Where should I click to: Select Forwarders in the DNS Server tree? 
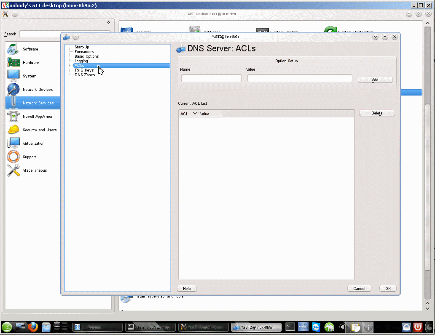84,51
